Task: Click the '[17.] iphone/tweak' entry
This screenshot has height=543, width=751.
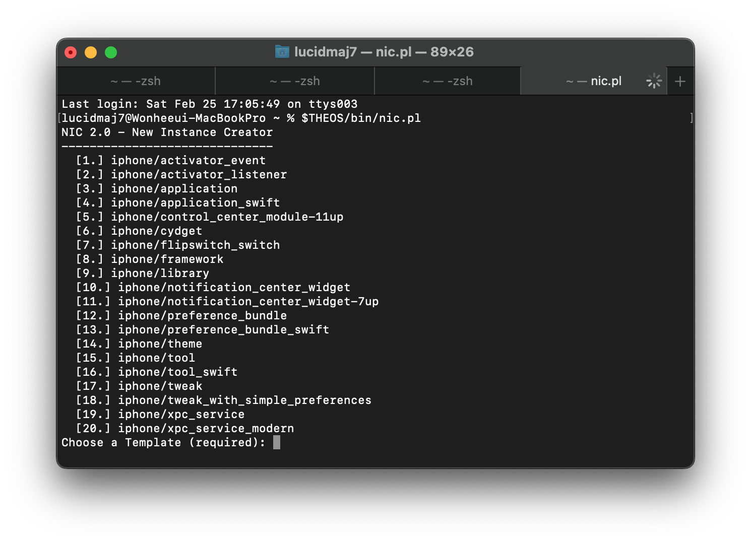Action: tap(139, 386)
